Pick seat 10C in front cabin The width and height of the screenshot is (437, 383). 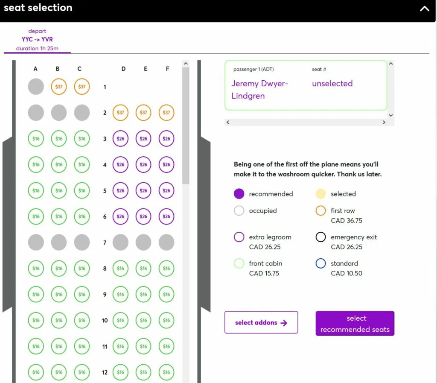point(82,320)
